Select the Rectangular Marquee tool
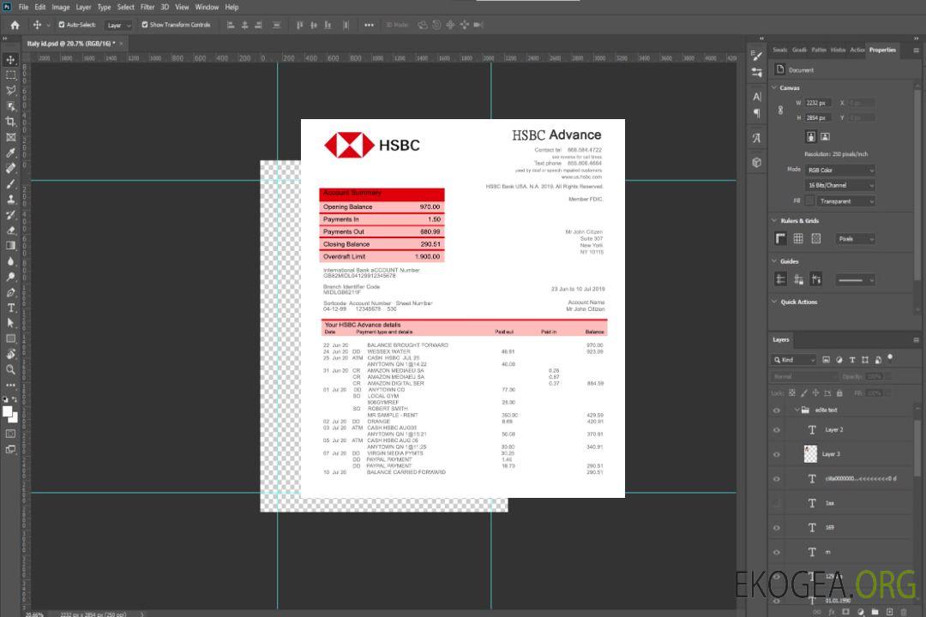926x617 pixels. 10,75
